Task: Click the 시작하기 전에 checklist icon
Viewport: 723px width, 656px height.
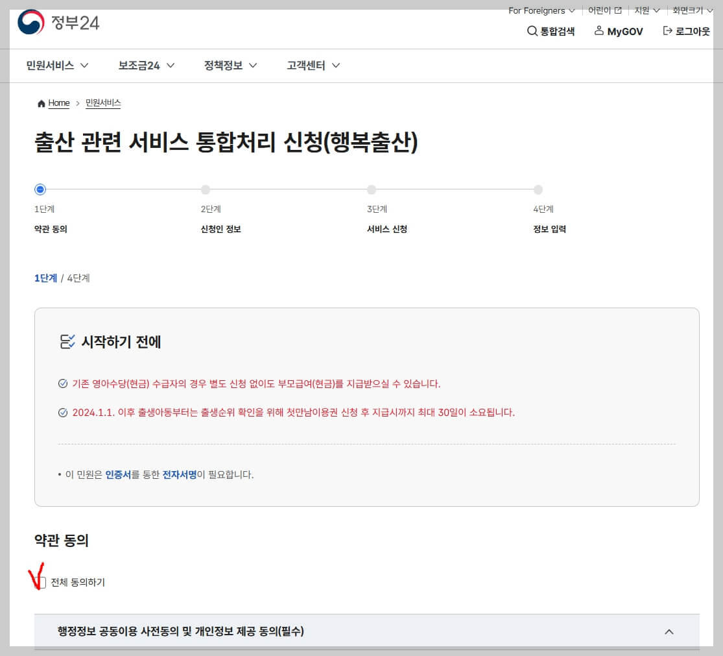Action: pyautogui.click(x=66, y=341)
